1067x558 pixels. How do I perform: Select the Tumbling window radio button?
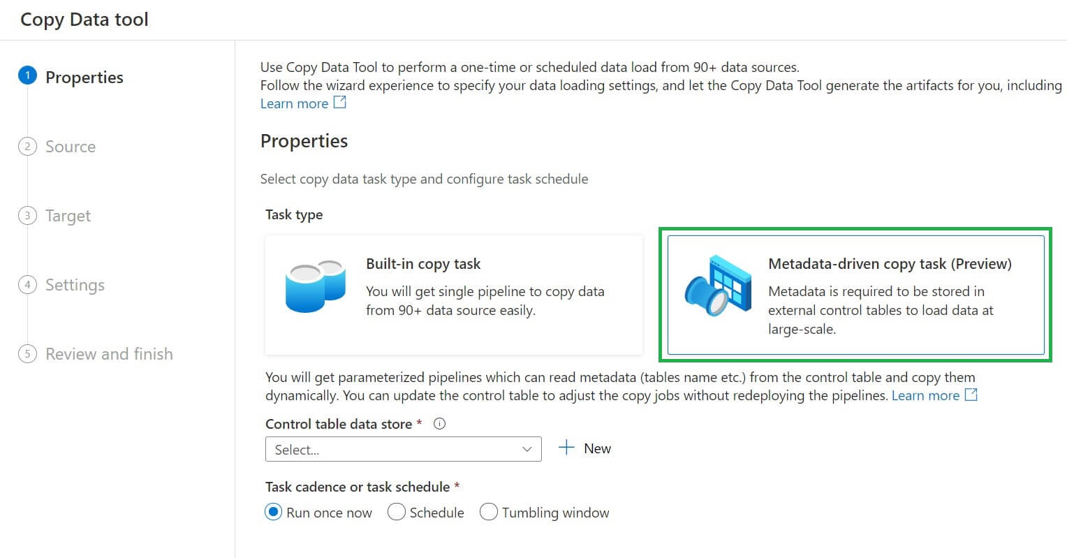pyautogui.click(x=489, y=513)
